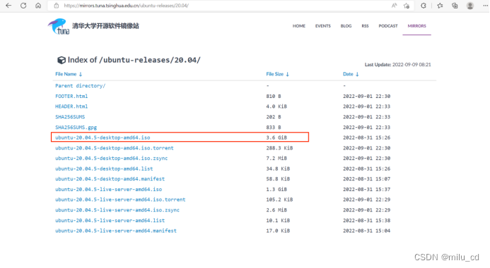The height and width of the screenshot is (268, 490).
Task: Open favorites list star icon
Action: coord(440,6)
